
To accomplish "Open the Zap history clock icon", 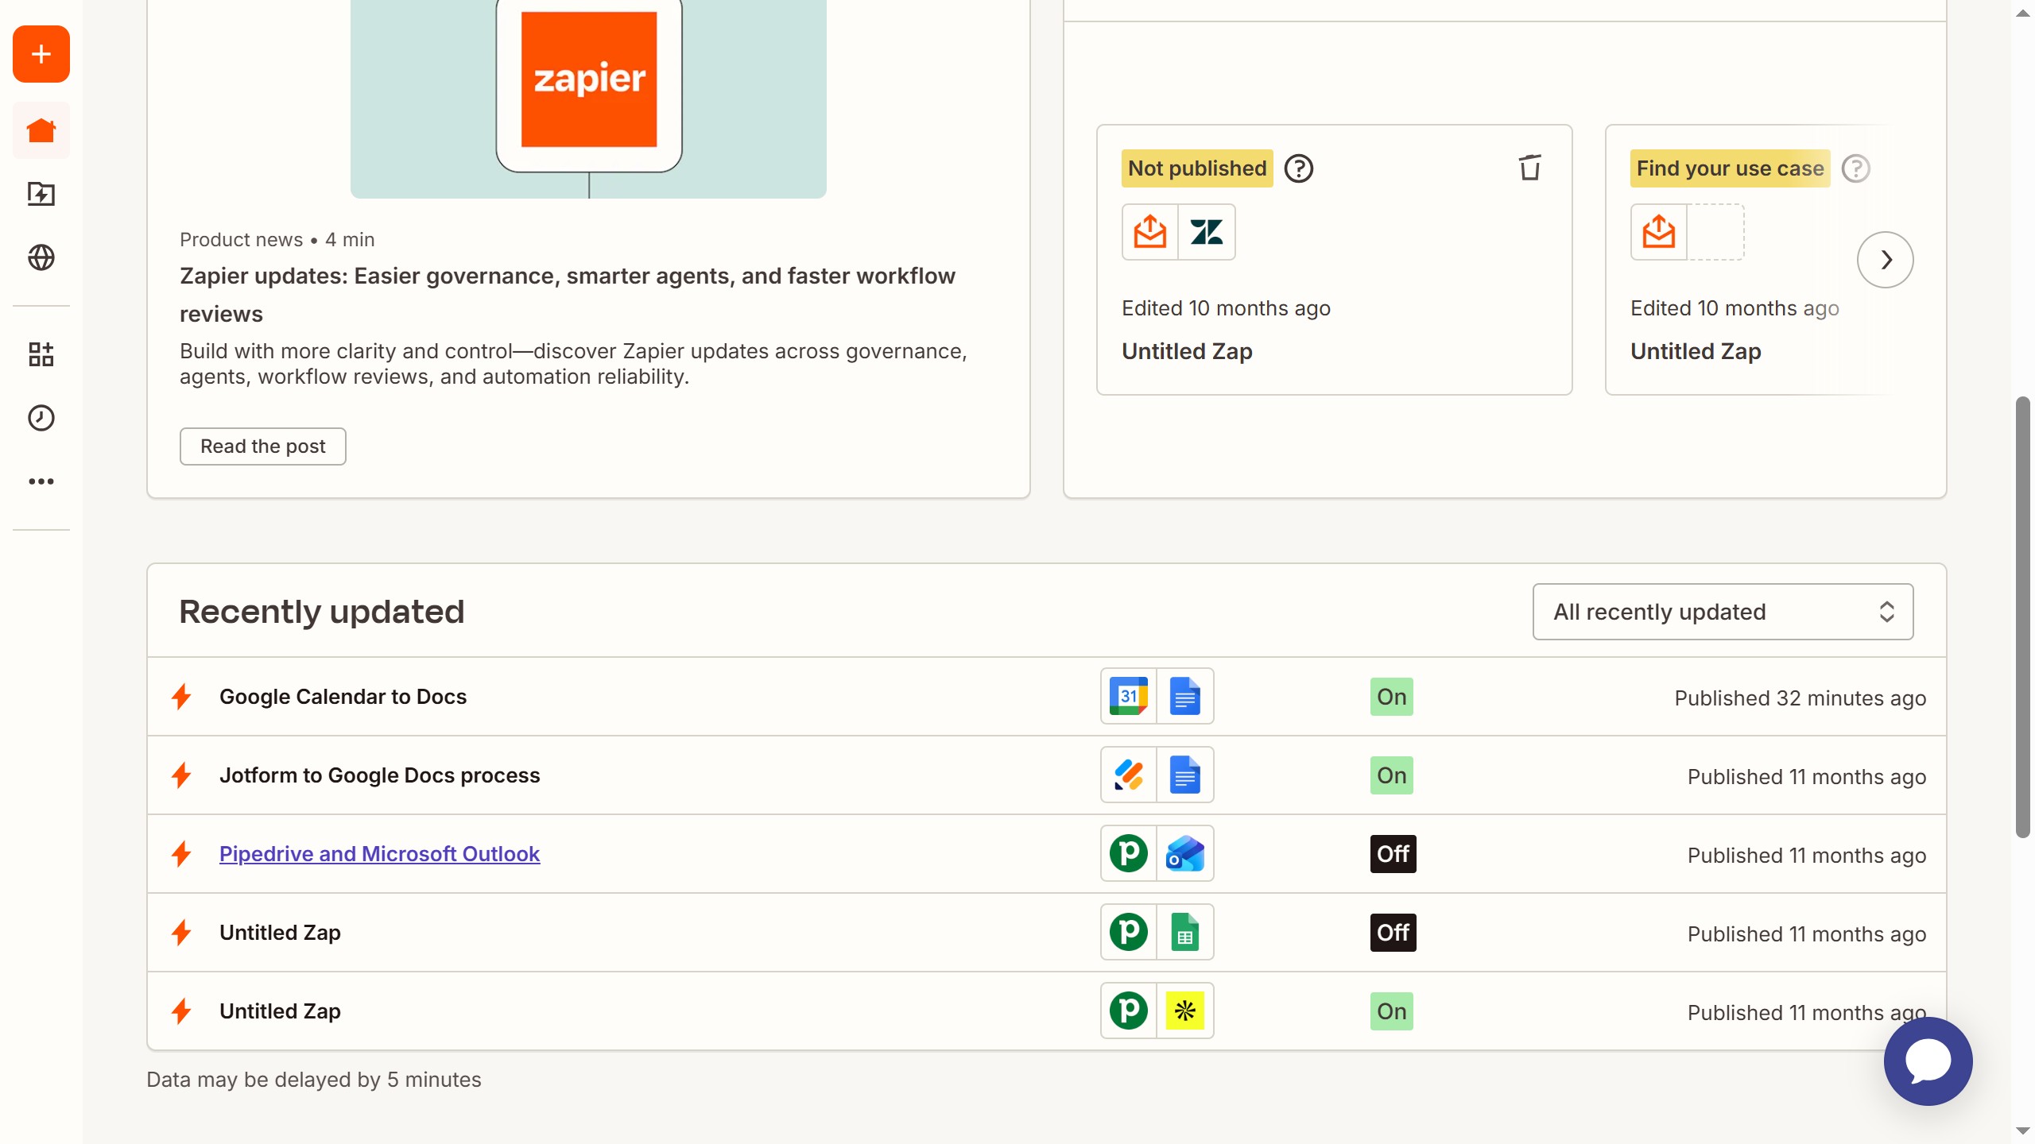I will click(x=41, y=418).
